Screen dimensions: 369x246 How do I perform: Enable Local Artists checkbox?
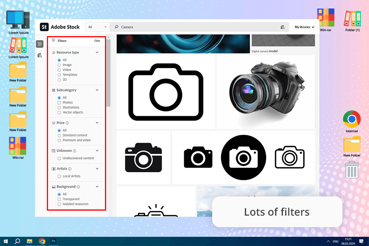(x=59, y=176)
